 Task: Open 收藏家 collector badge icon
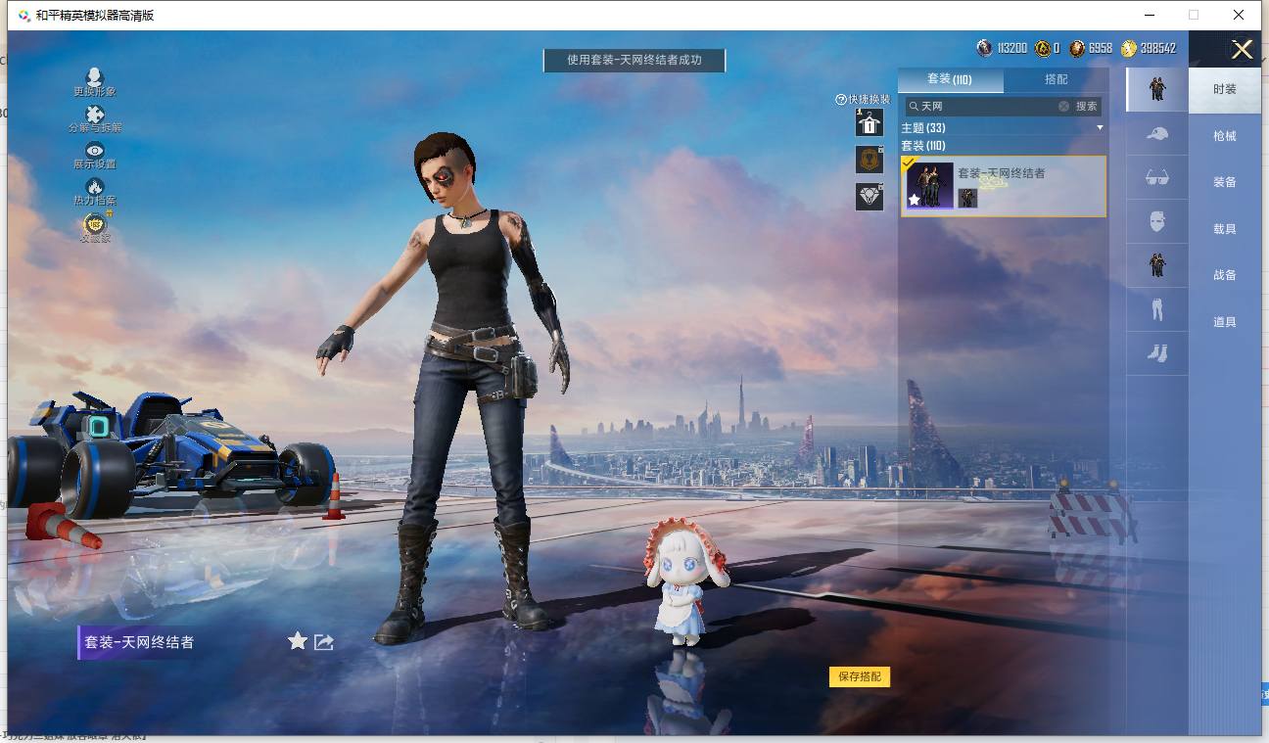click(95, 223)
